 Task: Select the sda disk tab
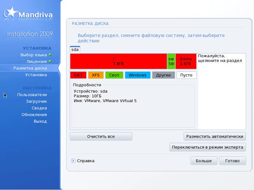point(75,49)
